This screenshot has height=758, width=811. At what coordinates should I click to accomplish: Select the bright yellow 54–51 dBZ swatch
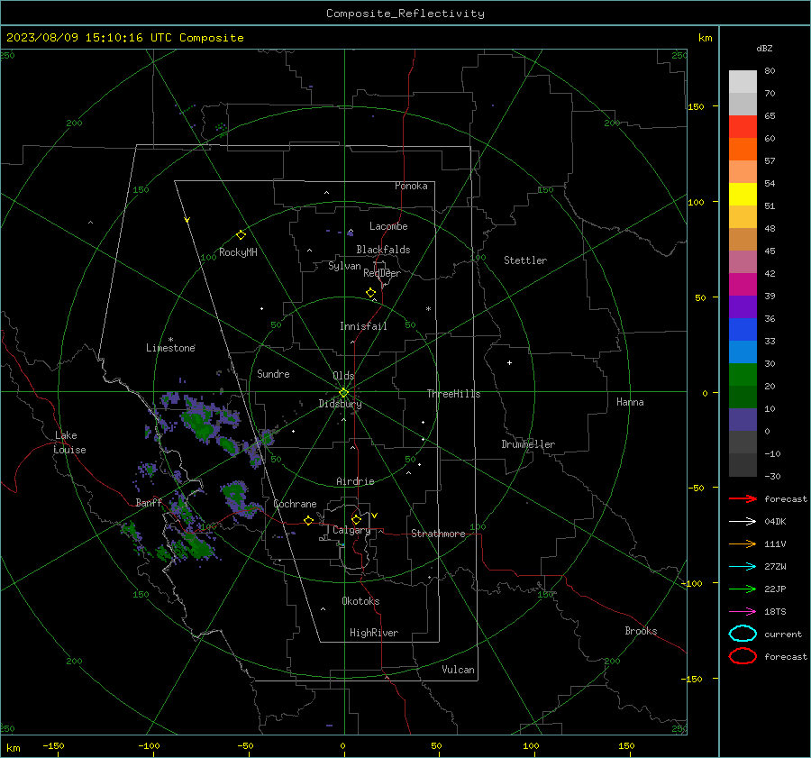pyautogui.click(x=743, y=194)
